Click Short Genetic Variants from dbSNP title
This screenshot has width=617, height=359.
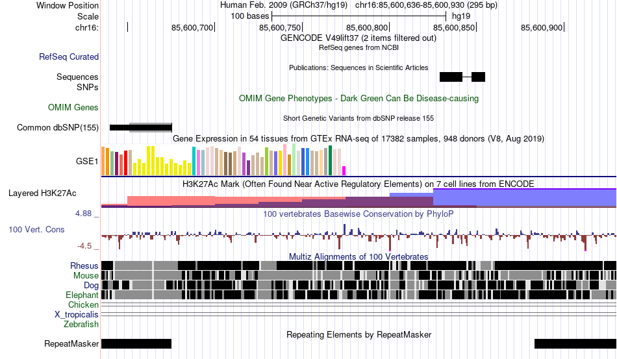[359, 118]
